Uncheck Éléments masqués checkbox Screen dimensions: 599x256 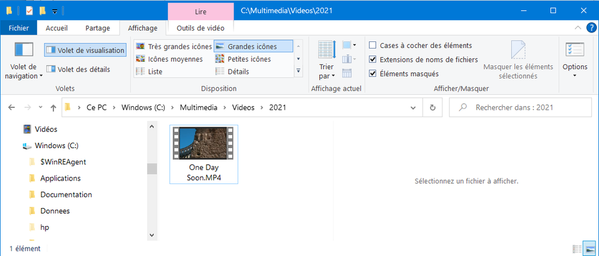tap(373, 73)
